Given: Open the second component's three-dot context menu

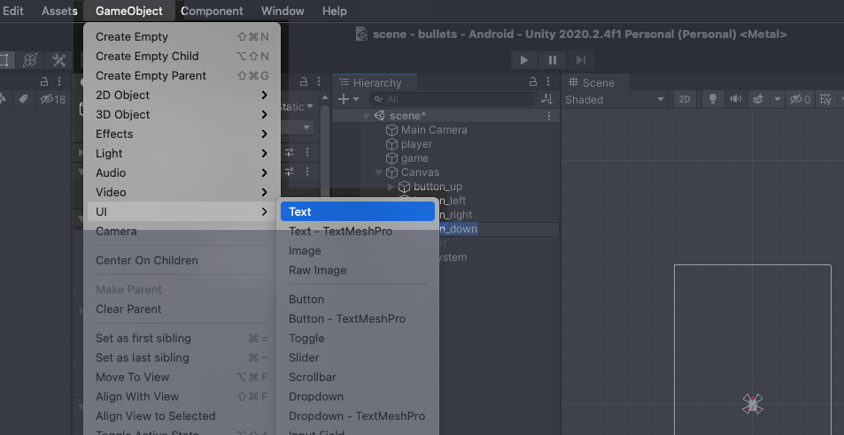Looking at the screenshot, I should pos(306,172).
